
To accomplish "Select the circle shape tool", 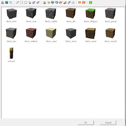I will [26, 3].
